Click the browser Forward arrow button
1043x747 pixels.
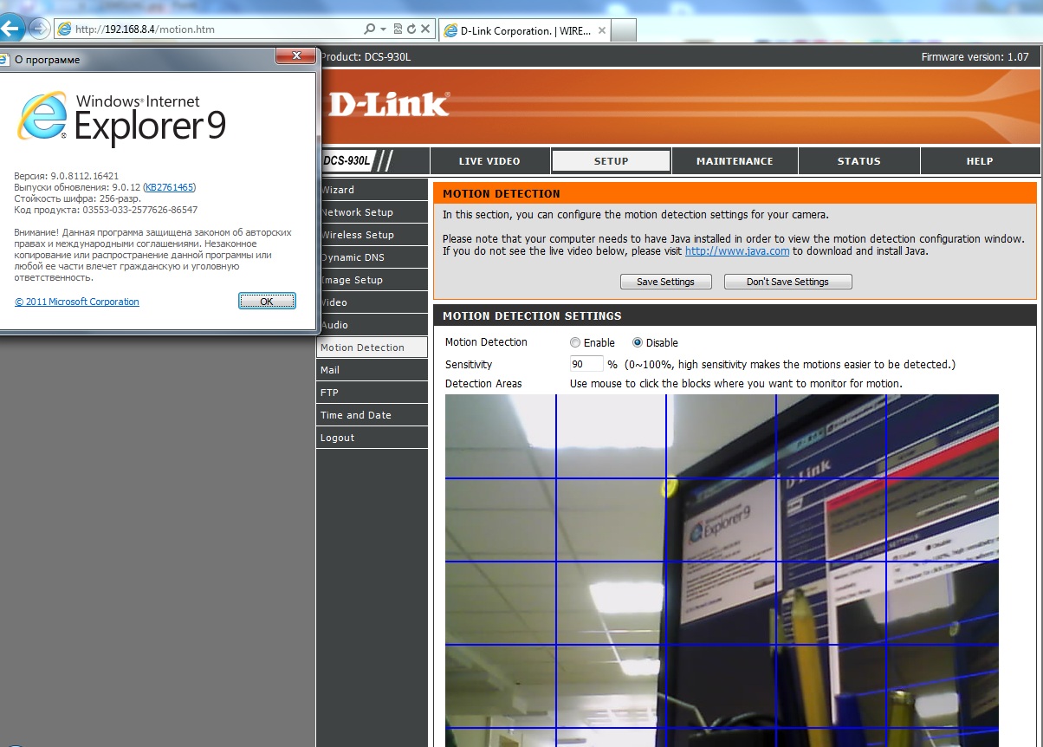(39, 29)
